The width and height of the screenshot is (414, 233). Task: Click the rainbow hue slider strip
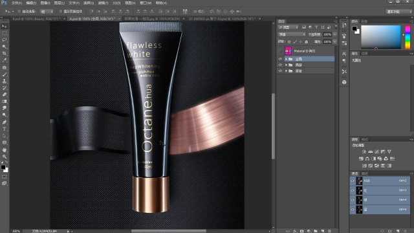[x=408, y=38]
